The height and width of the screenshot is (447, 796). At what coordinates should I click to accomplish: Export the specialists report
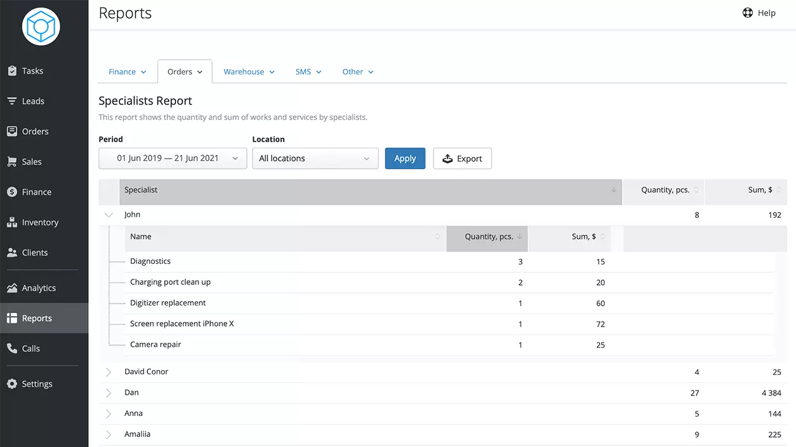click(462, 158)
